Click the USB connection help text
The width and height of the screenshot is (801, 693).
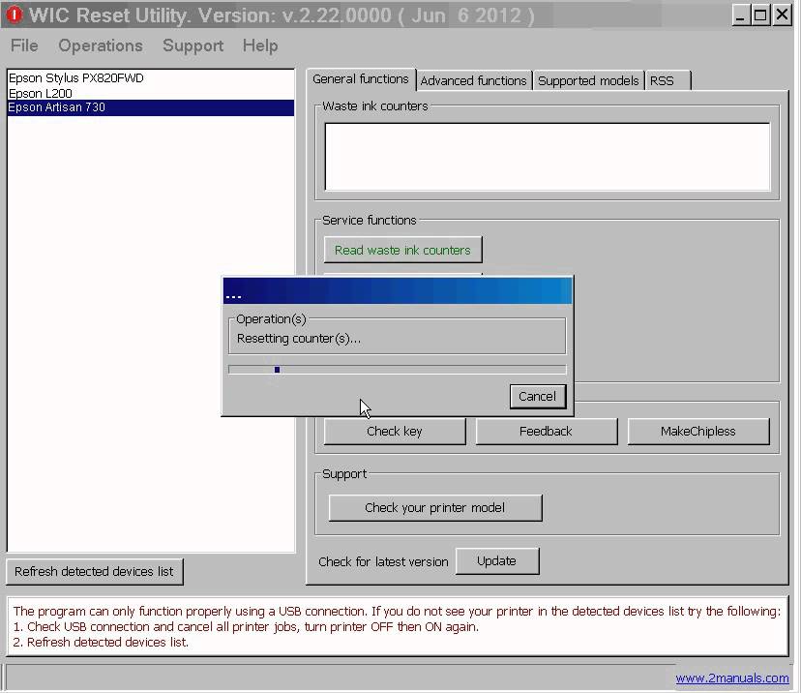(x=397, y=626)
